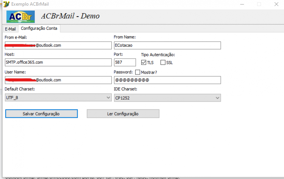Open the Default Charset UTF_8 dropdown
Image resolution: width=284 pixels, height=179 pixels.
click(58, 97)
